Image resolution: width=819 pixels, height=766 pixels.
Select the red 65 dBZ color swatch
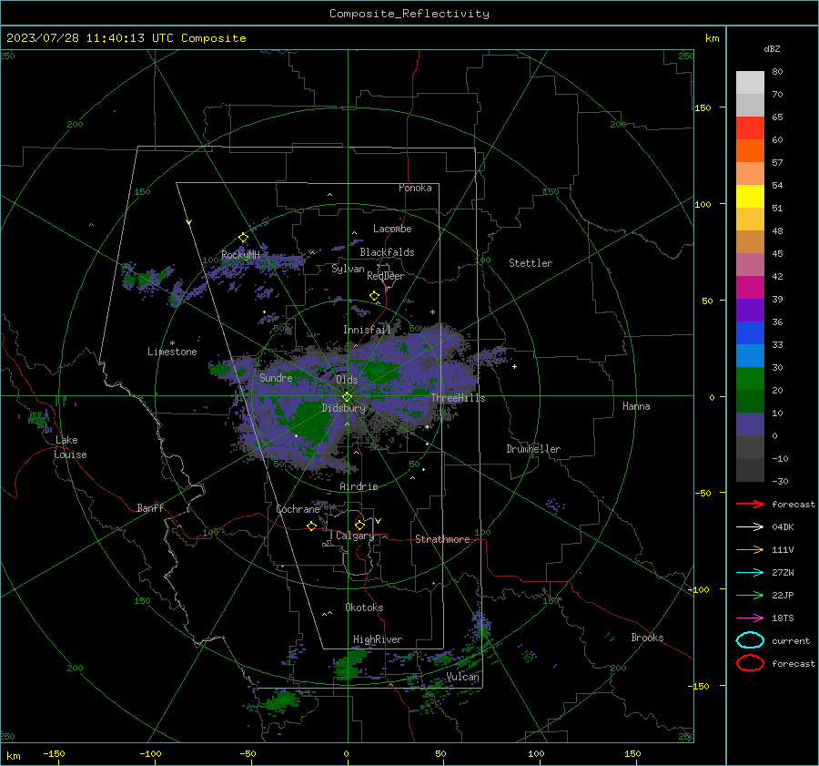(750, 128)
